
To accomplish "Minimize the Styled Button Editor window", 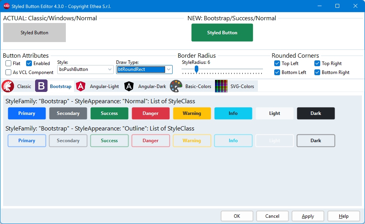I will click(x=319, y=6).
